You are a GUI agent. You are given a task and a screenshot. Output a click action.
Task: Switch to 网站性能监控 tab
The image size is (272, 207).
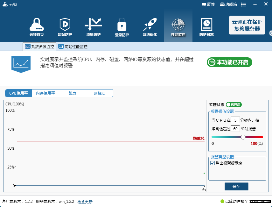73,46
